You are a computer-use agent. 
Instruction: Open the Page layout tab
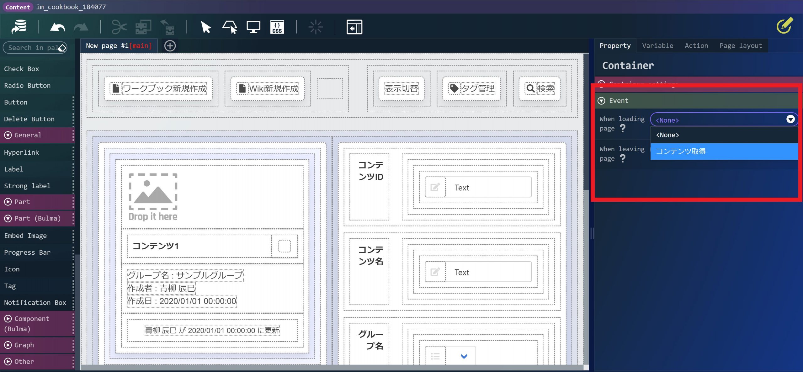click(741, 46)
